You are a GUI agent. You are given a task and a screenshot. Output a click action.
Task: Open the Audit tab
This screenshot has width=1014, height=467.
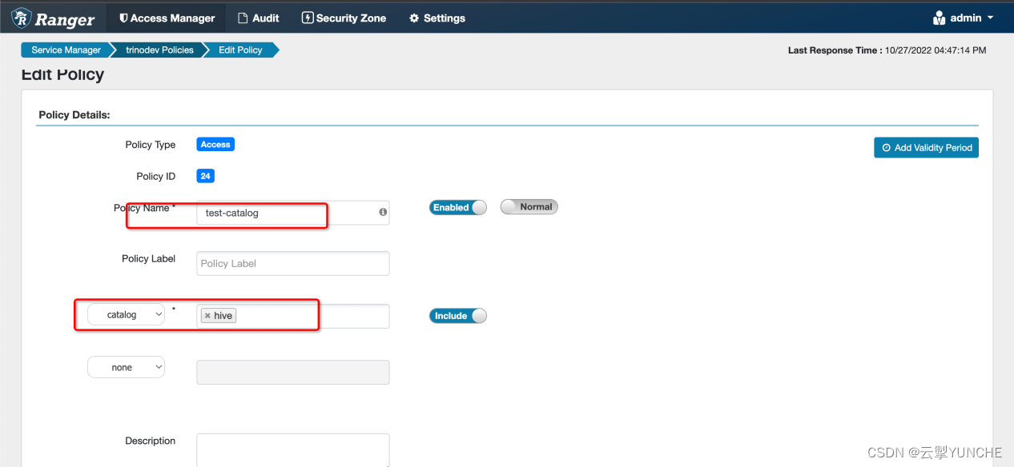click(259, 18)
